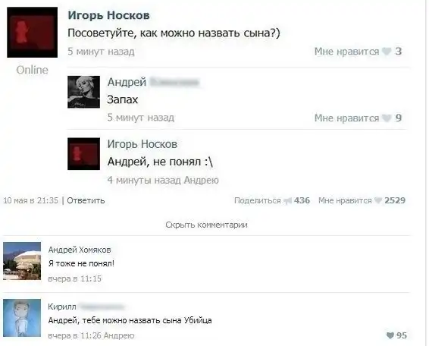Open Игорь Носков's large dark red avatar
Image resolution: width=429 pixels, height=346 pixels.
click(x=33, y=33)
